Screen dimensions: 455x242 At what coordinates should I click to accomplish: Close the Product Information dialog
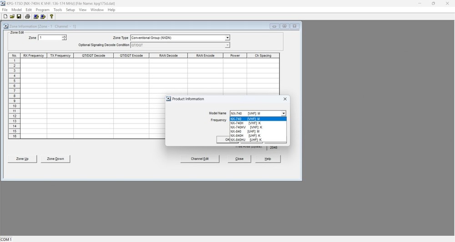[x=285, y=99]
